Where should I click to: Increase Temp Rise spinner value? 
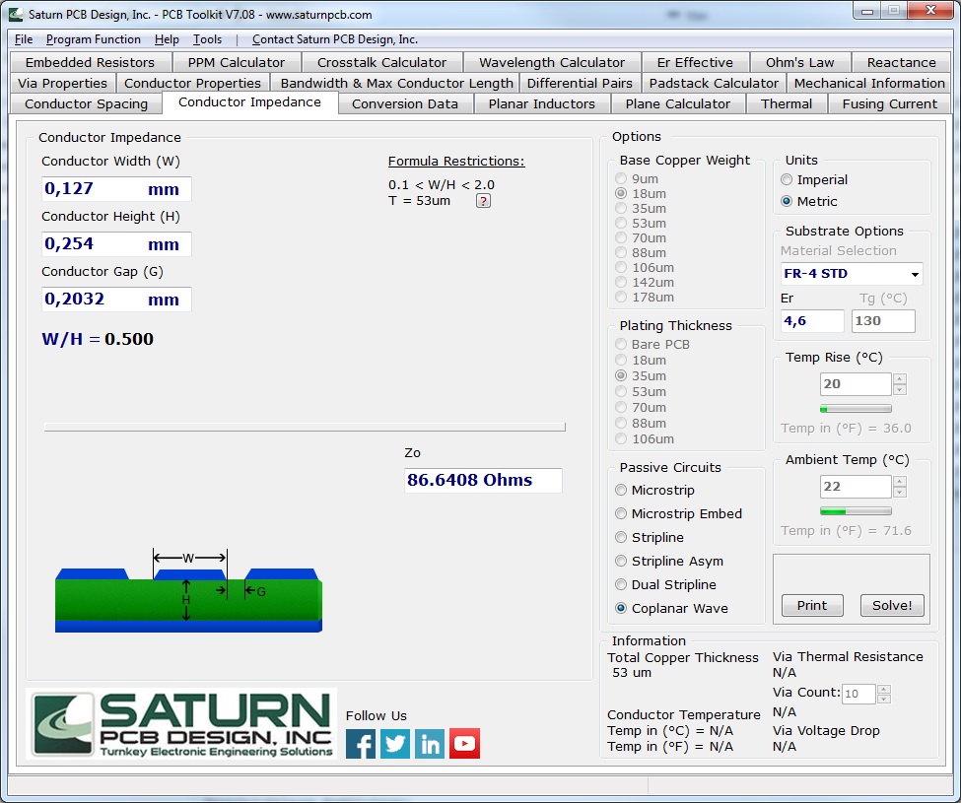[x=899, y=379]
